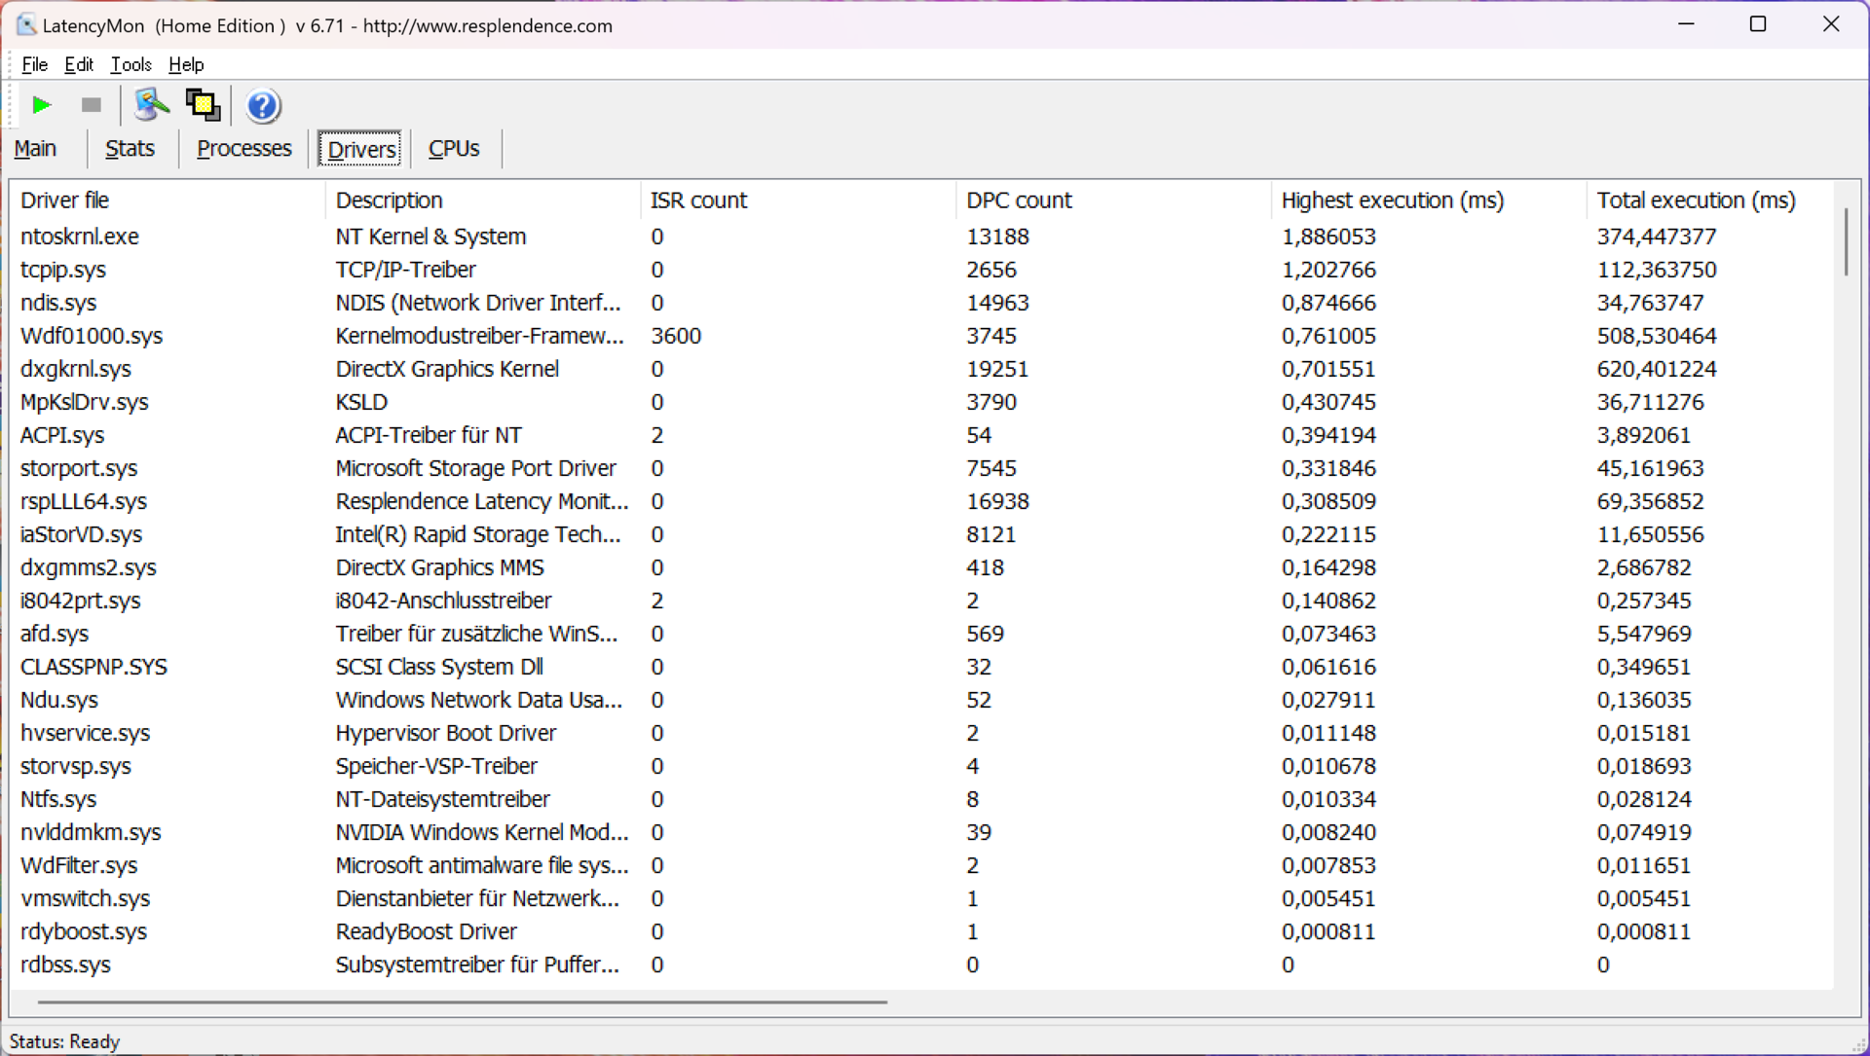Click the horizontal scrollbar thumb

[462, 1001]
